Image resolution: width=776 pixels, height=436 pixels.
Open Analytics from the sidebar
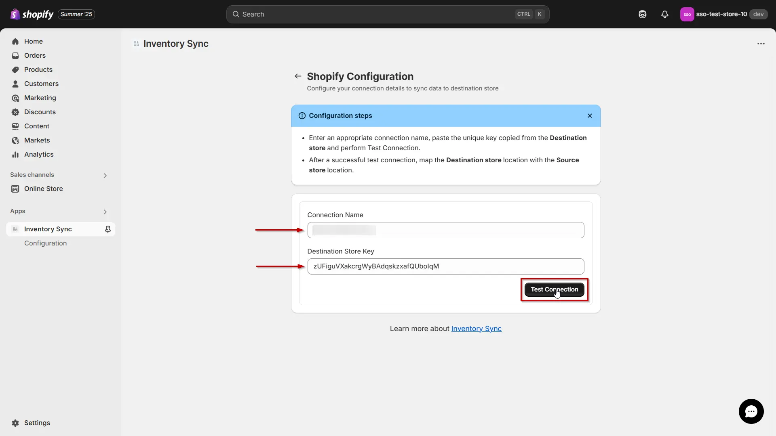pos(39,154)
